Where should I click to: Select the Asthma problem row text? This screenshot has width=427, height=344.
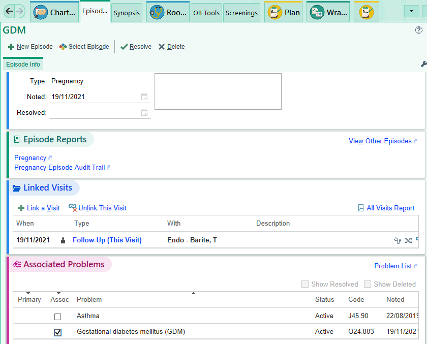[x=88, y=316]
